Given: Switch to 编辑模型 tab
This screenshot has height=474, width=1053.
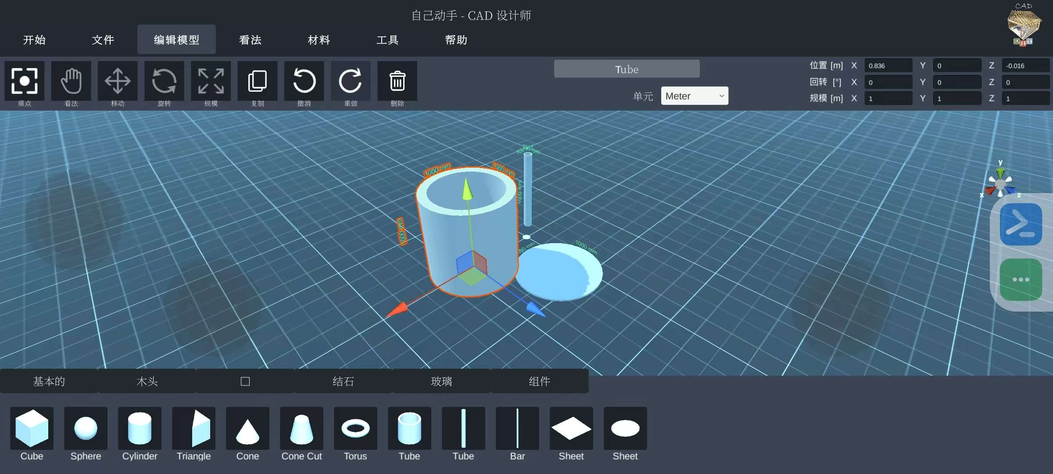Looking at the screenshot, I should [x=176, y=39].
